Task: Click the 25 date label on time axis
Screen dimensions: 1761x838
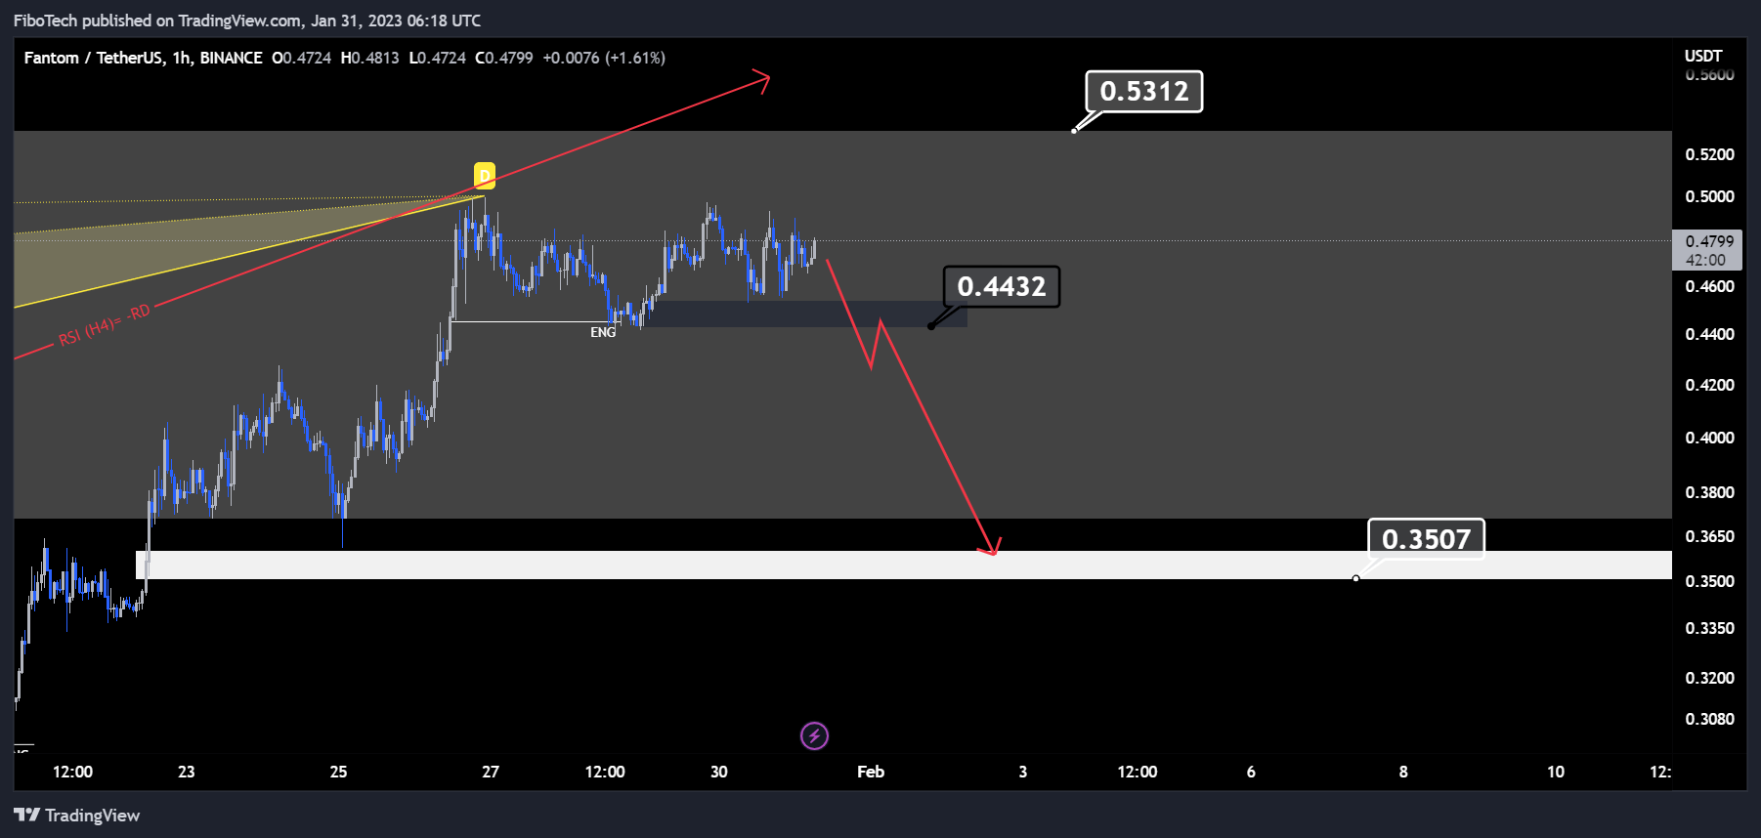Action: click(x=339, y=772)
